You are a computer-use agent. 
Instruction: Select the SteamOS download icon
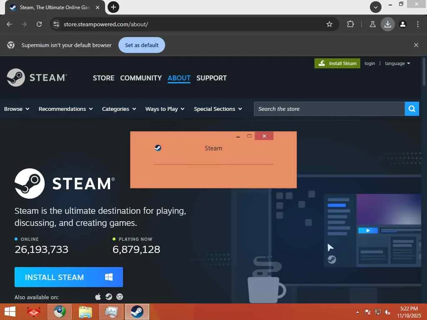coord(109,297)
